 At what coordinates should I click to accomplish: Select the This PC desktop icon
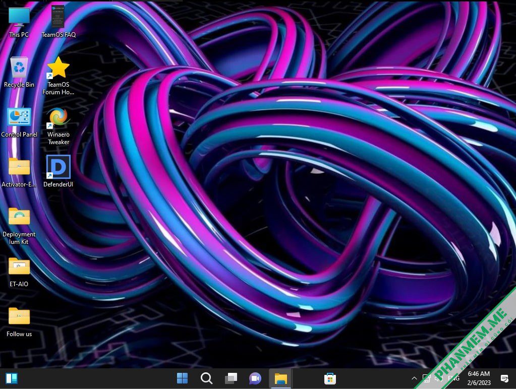click(19, 22)
